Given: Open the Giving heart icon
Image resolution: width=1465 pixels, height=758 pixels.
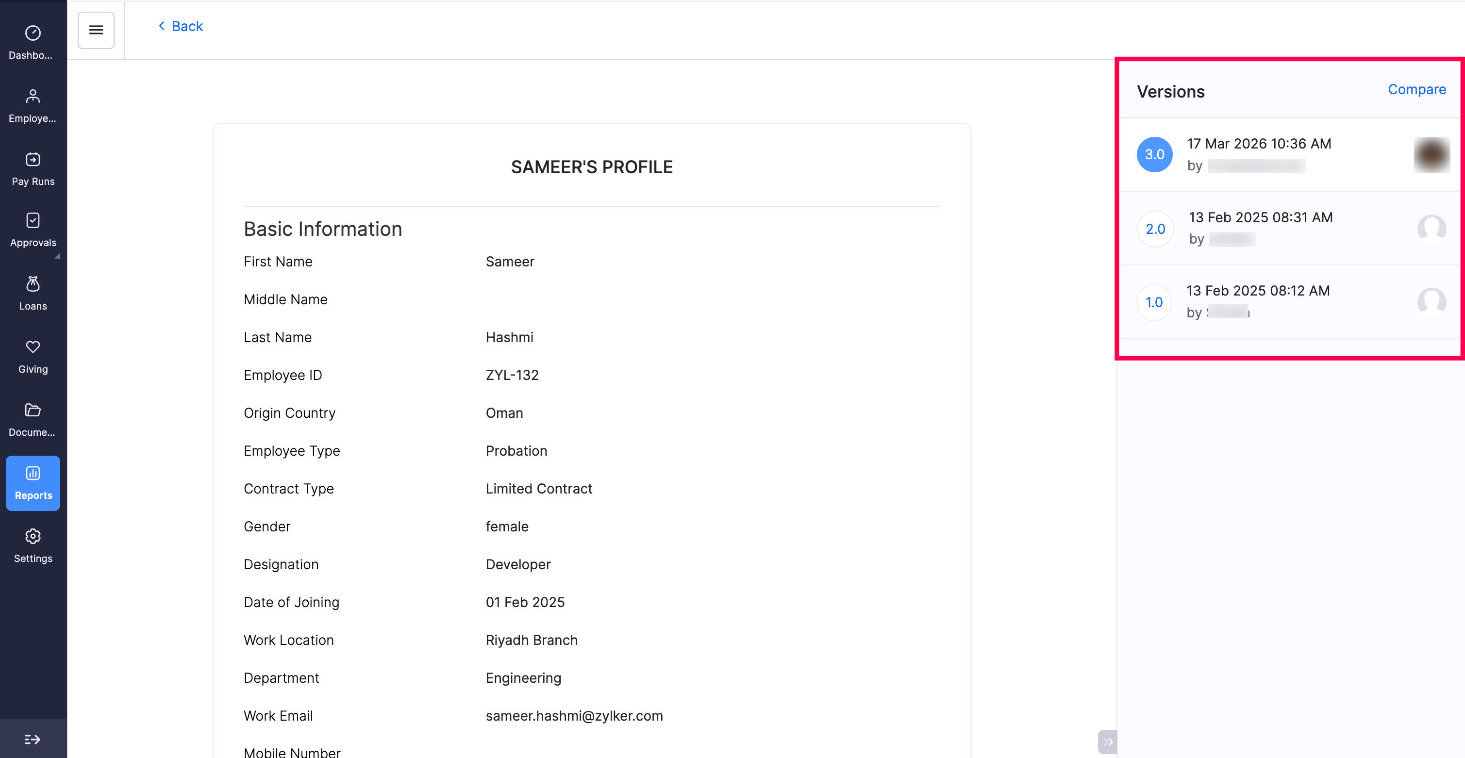Looking at the screenshot, I should point(33,347).
